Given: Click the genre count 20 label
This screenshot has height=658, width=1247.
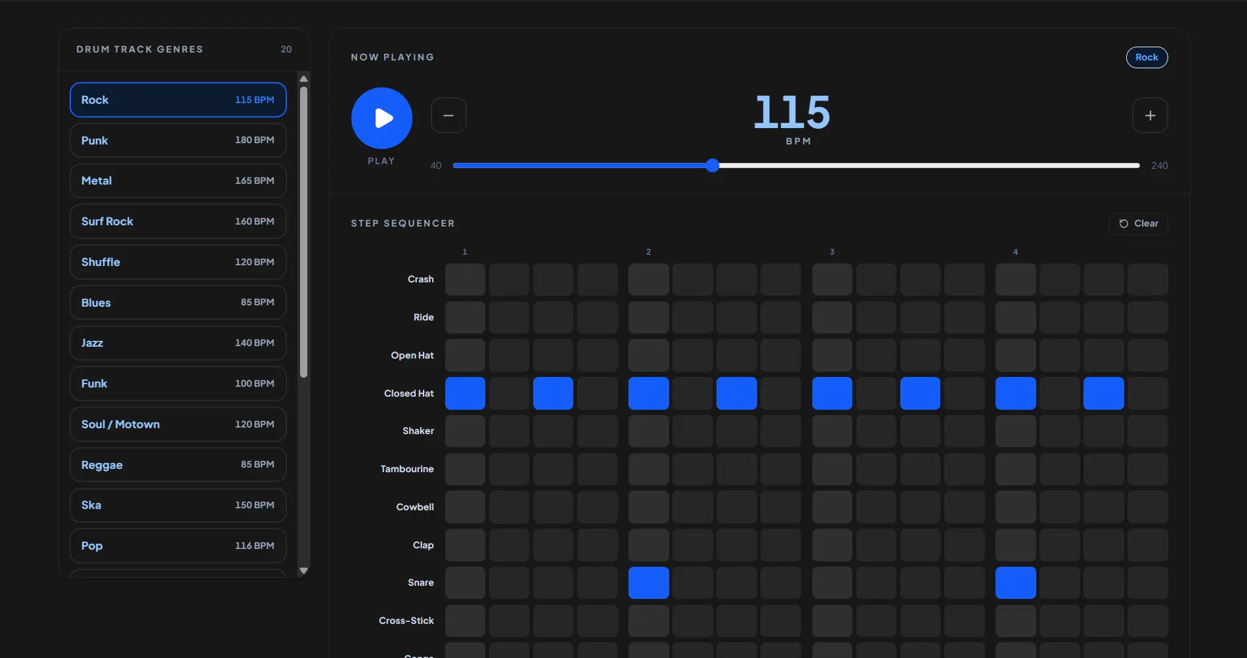Looking at the screenshot, I should pyautogui.click(x=286, y=49).
